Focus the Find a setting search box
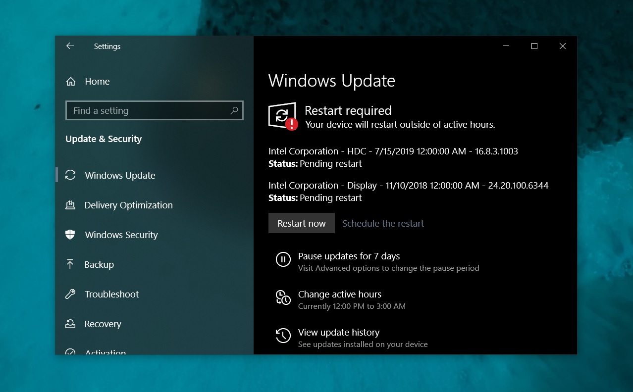The width and height of the screenshot is (633, 392). point(154,110)
